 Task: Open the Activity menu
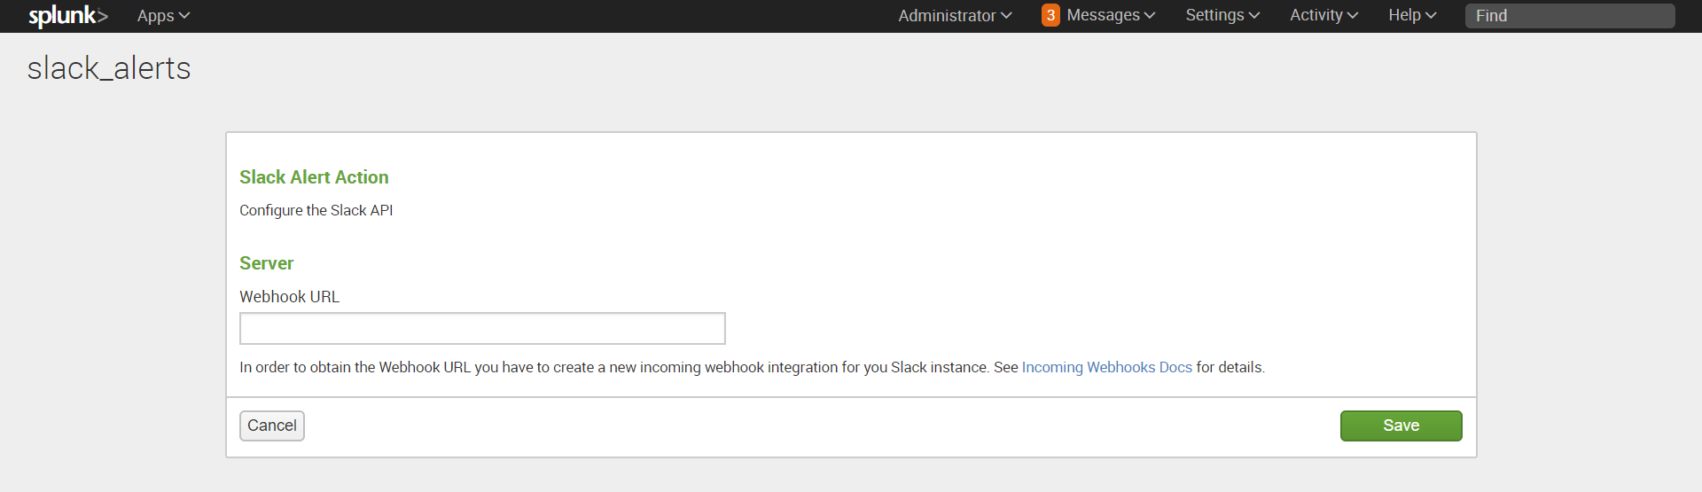(1316, 15)
